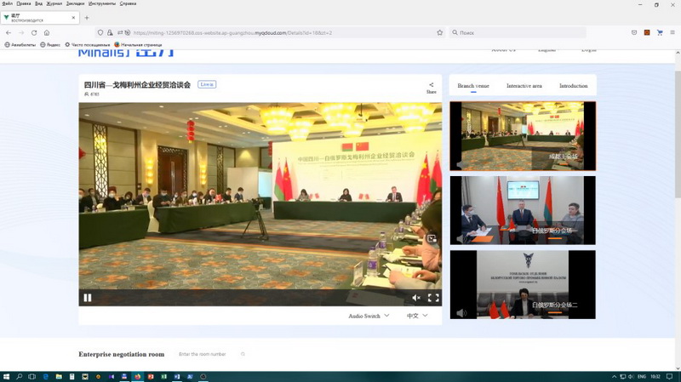
Task: Open the Закладки menu
Action: point(75,3)
